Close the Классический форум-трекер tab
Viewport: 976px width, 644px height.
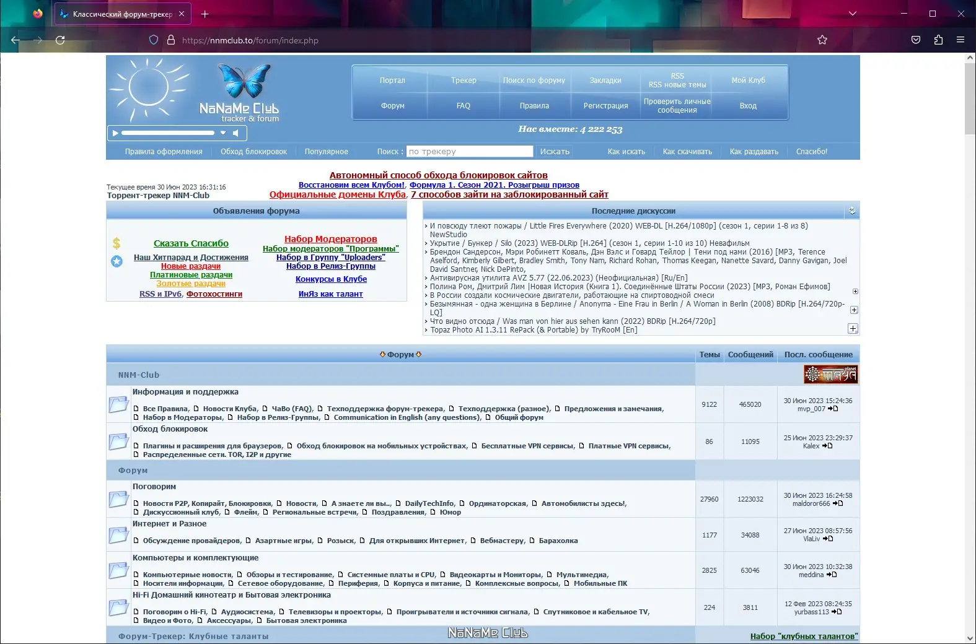tap(182, 14)
